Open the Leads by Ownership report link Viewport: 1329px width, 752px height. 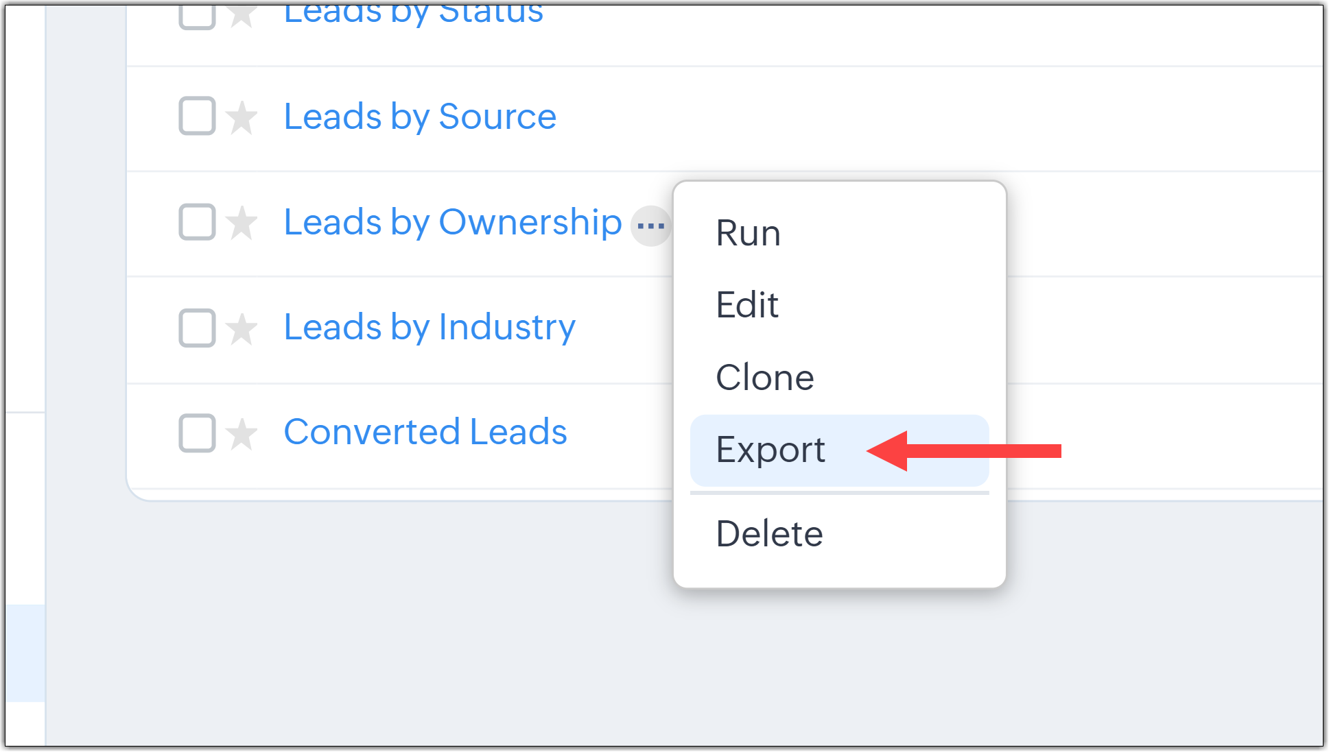(x=453, y=222)
